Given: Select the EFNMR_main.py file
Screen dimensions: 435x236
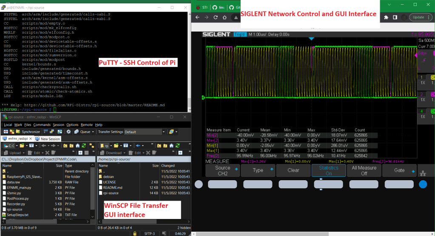Looking at the screenshot, I should [x=19, y=187].
